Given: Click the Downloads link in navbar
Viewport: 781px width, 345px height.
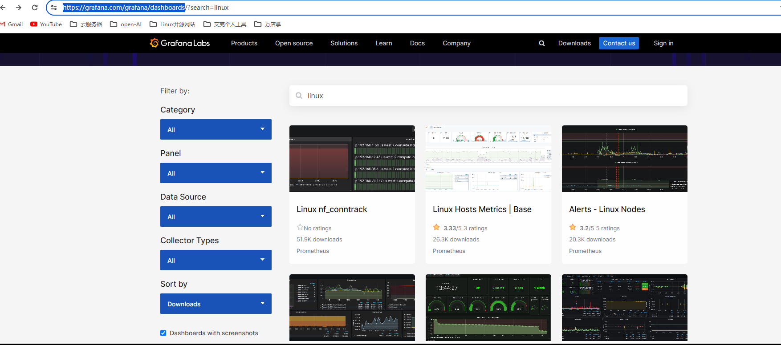Looking at the screenshot, I should [574, 43].
